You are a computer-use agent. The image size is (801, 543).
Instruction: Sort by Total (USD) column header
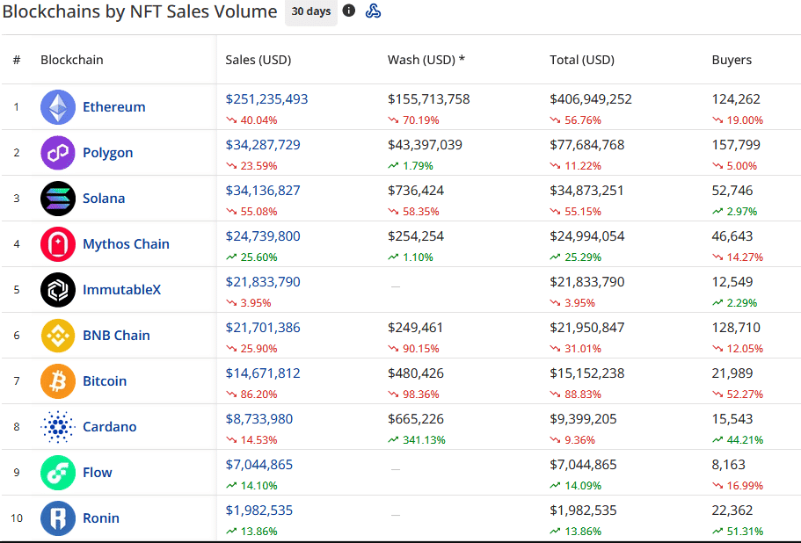582,60
